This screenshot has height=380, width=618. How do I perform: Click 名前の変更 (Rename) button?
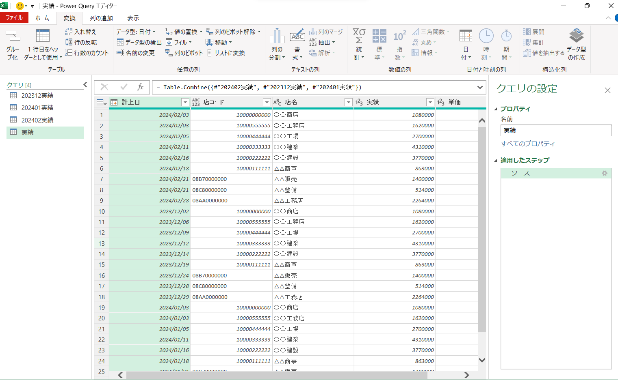point(135,53)
